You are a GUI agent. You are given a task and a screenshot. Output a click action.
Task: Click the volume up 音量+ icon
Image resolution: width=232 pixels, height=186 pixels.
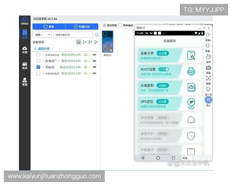pyautogui.click(x=208, y=35)
